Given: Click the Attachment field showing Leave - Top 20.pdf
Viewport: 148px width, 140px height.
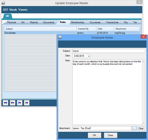Looking at the screenshot, I should (102, 128).
